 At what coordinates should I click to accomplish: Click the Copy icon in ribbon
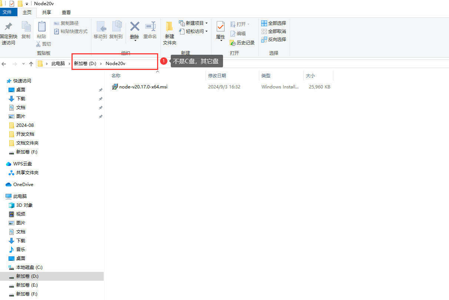(26, 26)
